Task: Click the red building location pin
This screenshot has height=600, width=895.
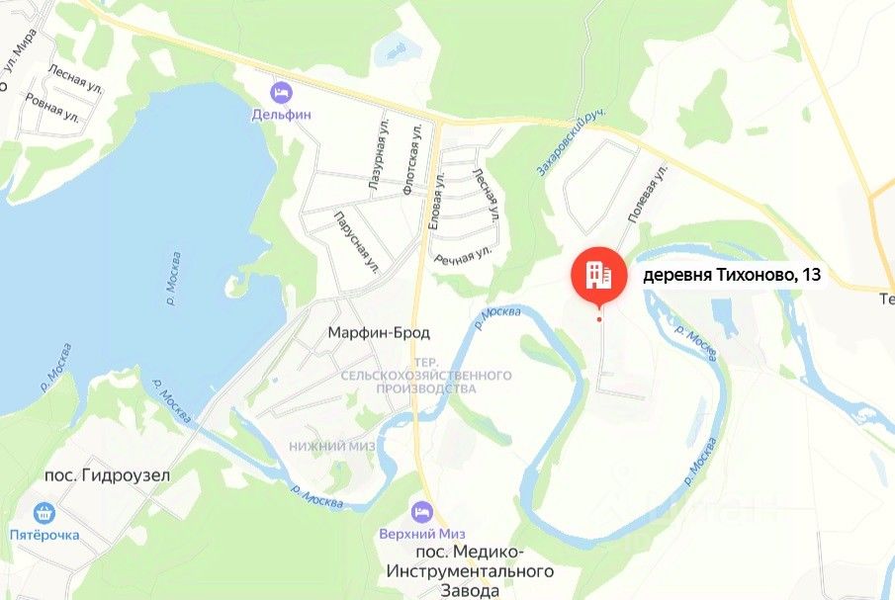Action: pyautogui.click(x=598, y=277)
